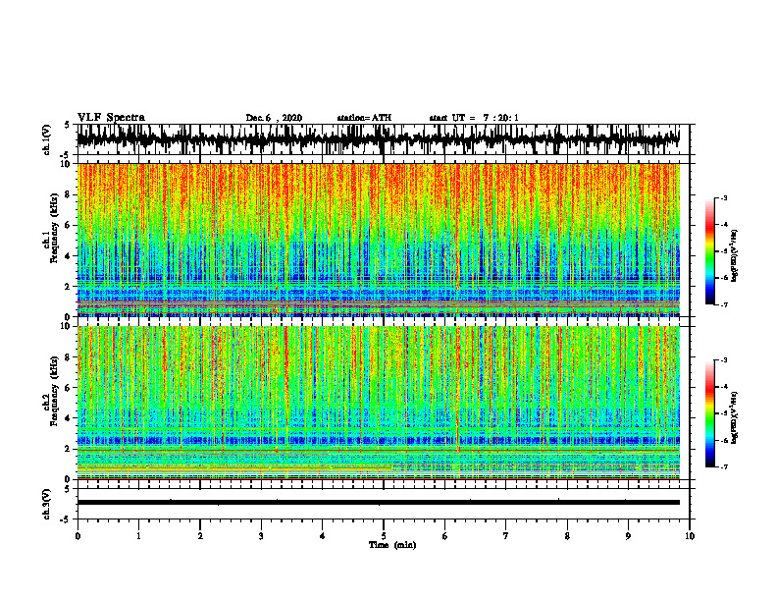Click the '5' tick on the ch.1(V) axis
Viewport: 777px width, 601px height.
tap(66, 125)
